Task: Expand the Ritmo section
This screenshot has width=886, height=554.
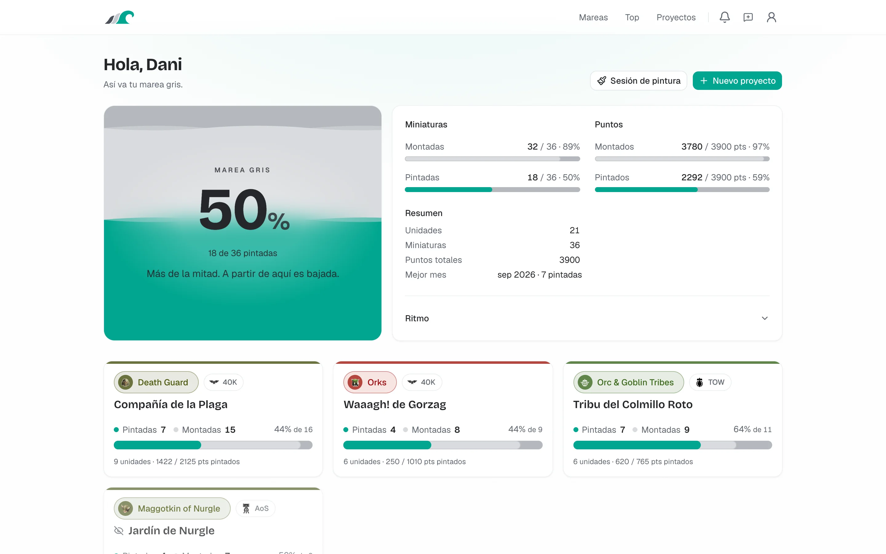Action: (587, 318)
